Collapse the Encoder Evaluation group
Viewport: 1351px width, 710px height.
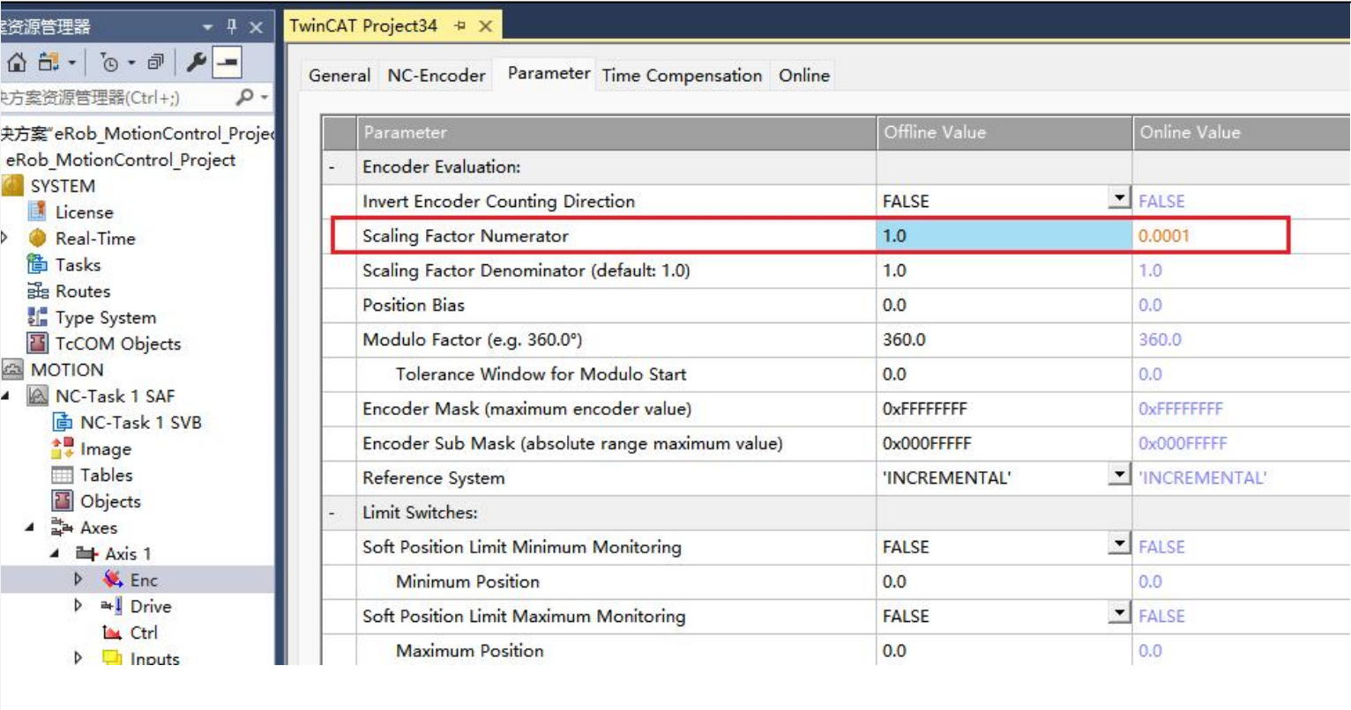coord(332,166)
